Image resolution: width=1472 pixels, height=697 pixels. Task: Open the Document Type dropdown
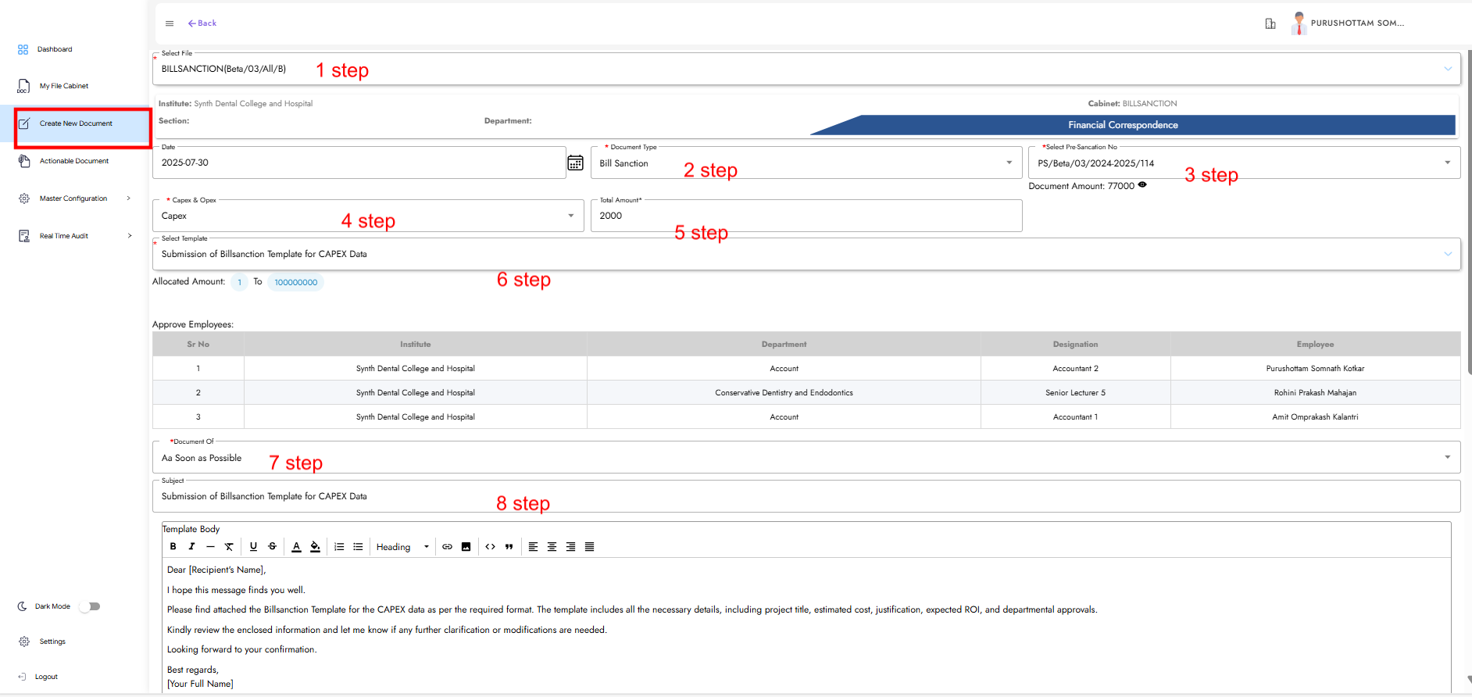pos(1009,163)
